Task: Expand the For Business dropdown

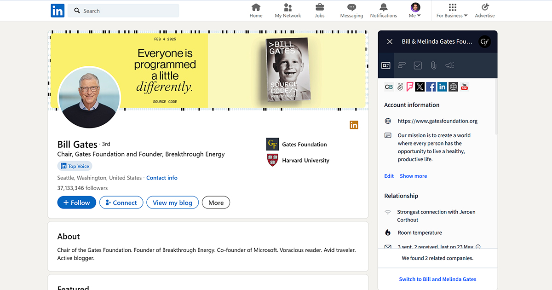Action: [452, 11]
